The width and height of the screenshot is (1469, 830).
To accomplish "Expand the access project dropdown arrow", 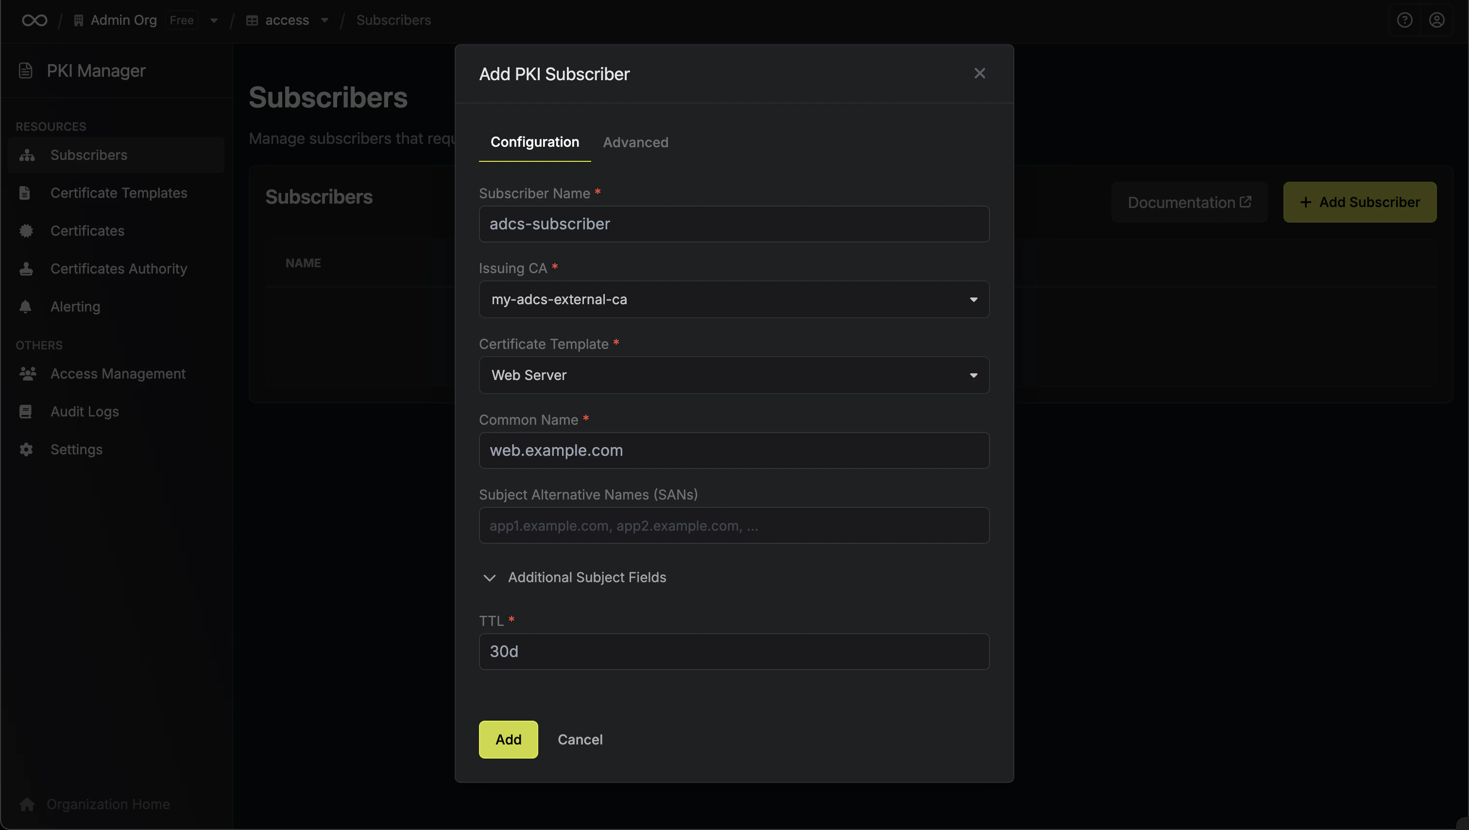I will (x=325, y=20).
